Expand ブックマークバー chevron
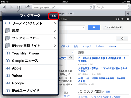This screenshot has width=131, height=98. [x=55, y=38]
